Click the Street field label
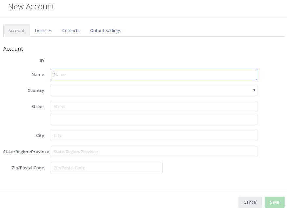 (38, 106)
